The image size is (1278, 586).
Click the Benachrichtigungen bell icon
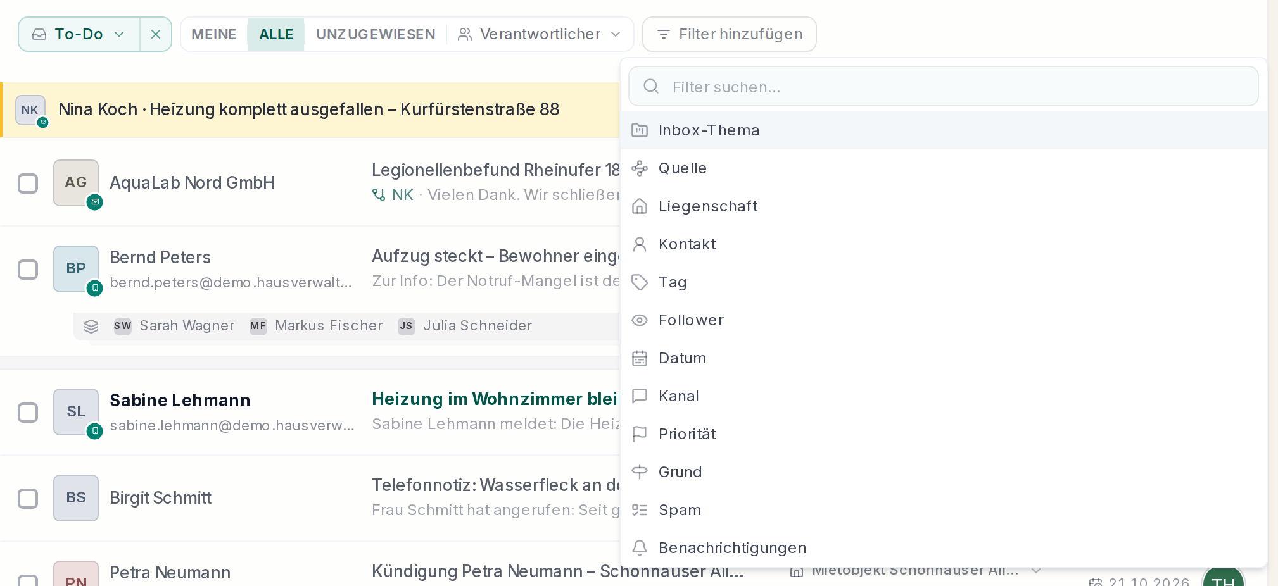(640, 548)
